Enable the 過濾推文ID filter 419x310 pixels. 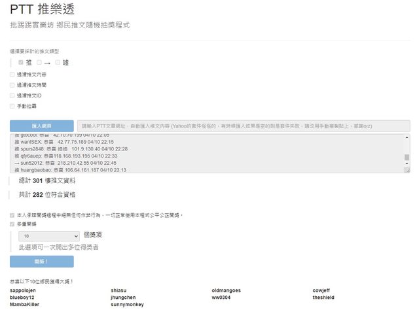[x=12, y=95]
